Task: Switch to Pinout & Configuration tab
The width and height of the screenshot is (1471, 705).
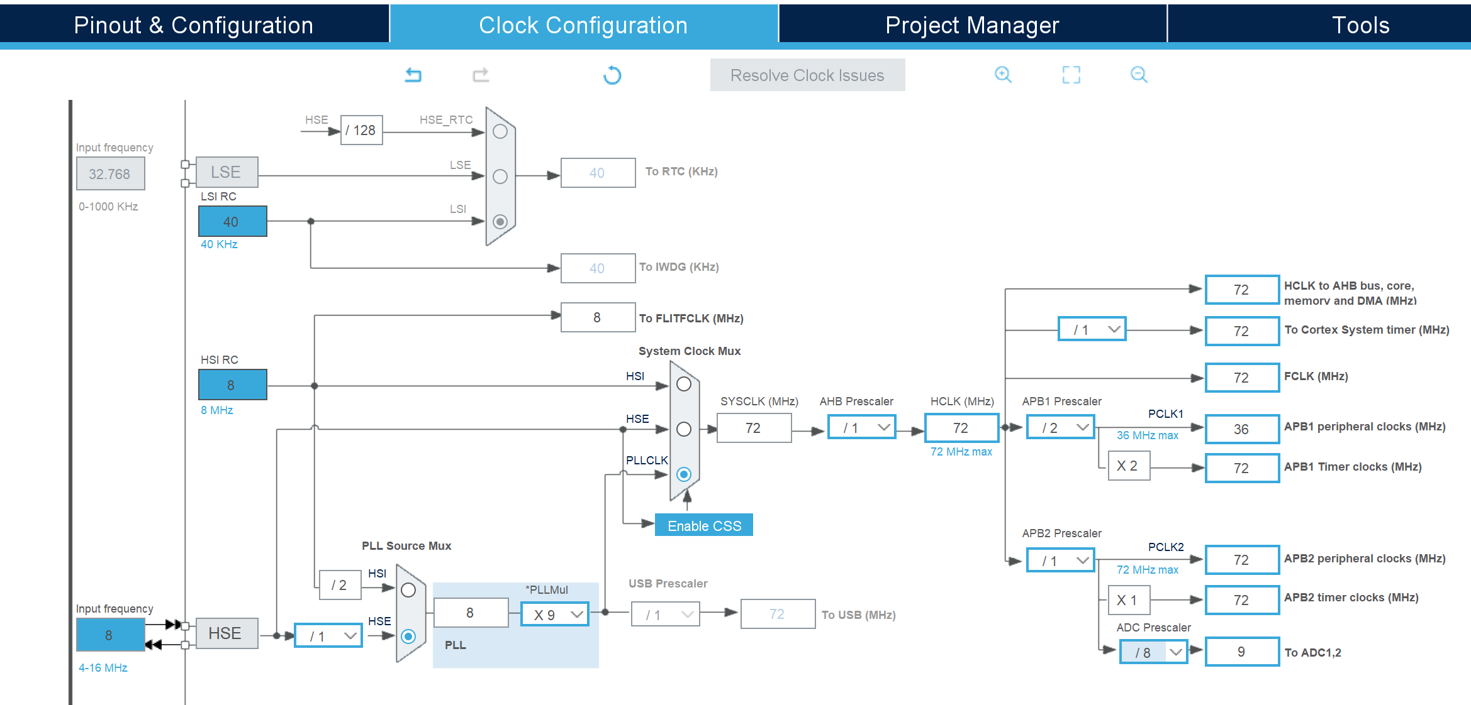Action: pyautogui.click(x=194, y=25)
